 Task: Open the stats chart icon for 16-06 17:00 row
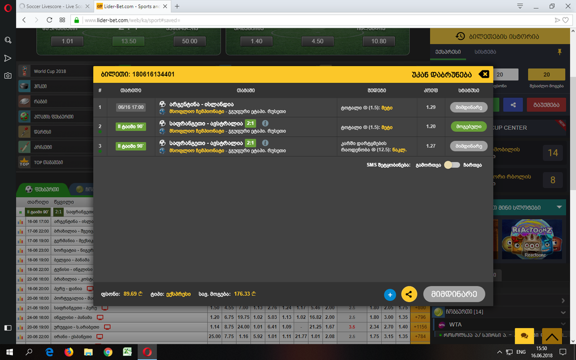pyautogui.click(x=20, y=222)
